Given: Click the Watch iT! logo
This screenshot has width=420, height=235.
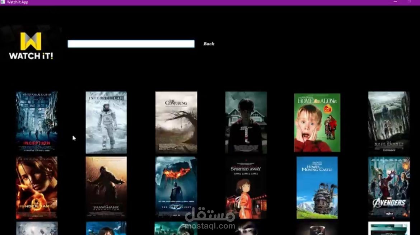Looking at the screenshot, I should click(31, 46).
